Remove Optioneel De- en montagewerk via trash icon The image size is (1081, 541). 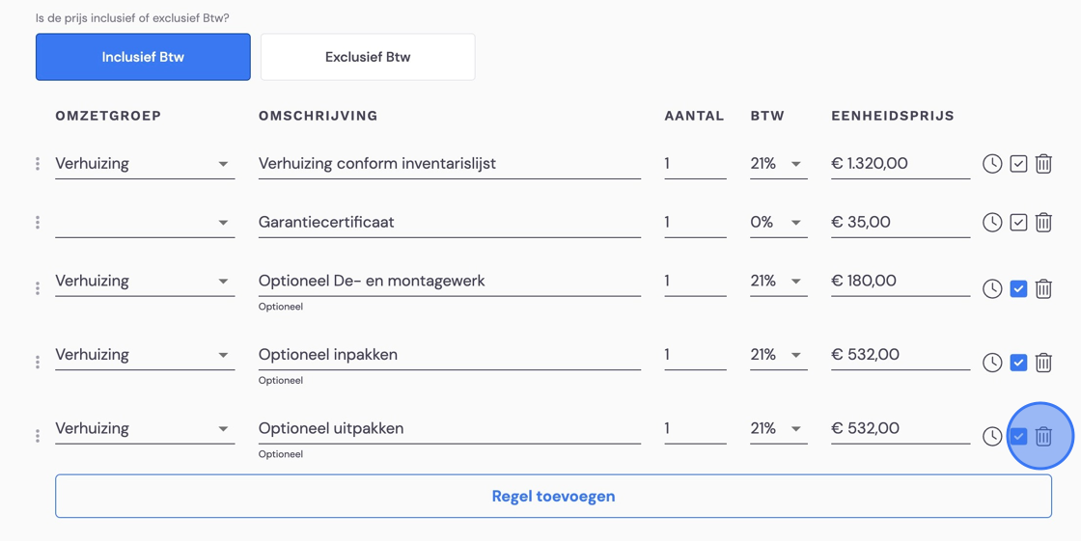click(x=1043, y=288)
